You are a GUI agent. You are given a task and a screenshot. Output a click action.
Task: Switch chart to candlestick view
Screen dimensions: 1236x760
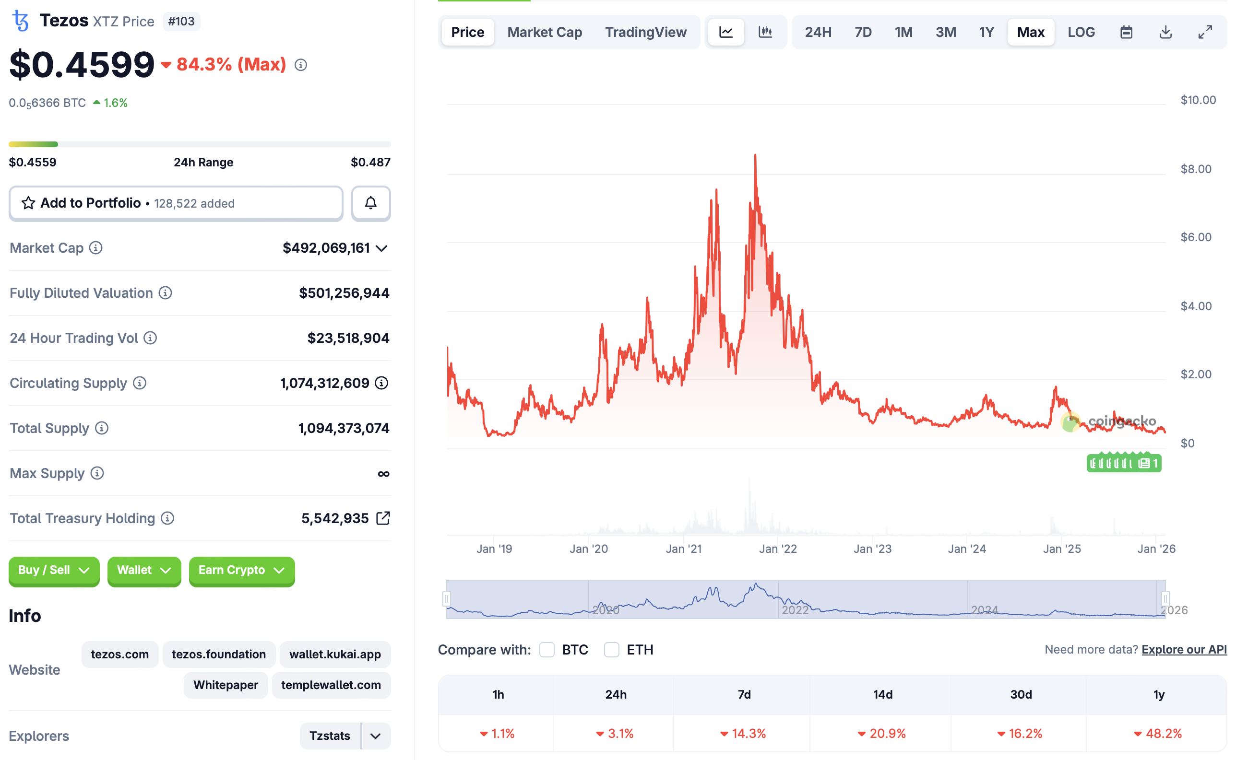[x=766, y=32]
